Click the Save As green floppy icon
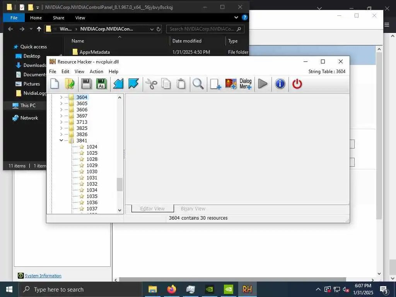The image size is (396, 297). pos(102,84)
